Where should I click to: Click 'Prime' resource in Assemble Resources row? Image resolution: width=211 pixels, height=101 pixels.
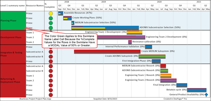click(29, 13)
